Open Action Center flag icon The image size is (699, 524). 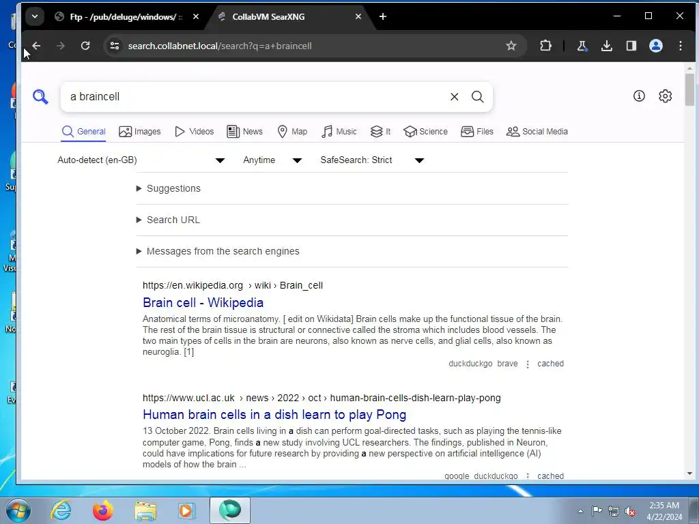tap(597, 510)
